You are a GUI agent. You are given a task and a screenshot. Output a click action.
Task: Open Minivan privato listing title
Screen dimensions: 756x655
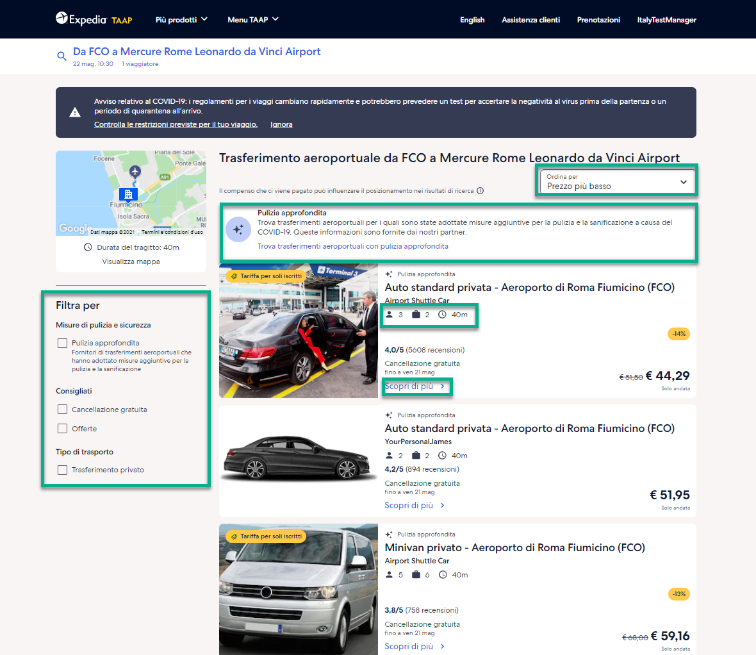click(515, 547)
